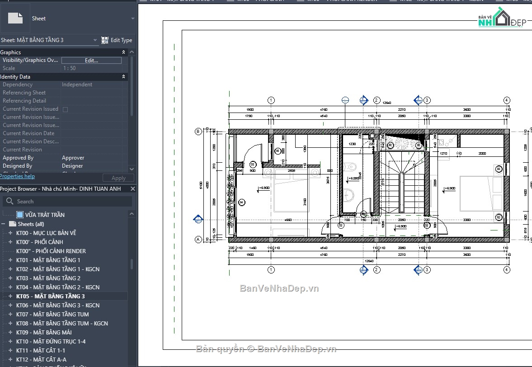Click the bottom section marker near grid 2
This screenshot has height=367, width=532.
[364, 270]
